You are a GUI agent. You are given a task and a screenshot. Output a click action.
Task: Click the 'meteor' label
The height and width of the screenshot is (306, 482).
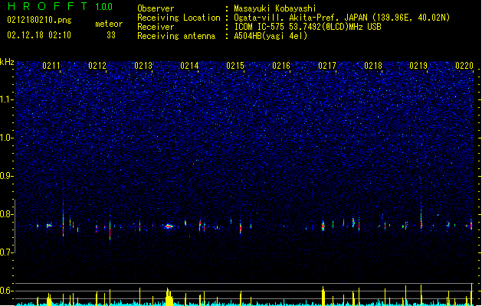pyautogui.click(x=109, y=24)
